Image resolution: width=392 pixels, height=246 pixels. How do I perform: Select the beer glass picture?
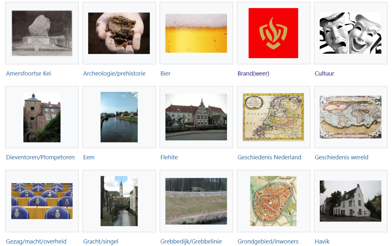[196, 33]
